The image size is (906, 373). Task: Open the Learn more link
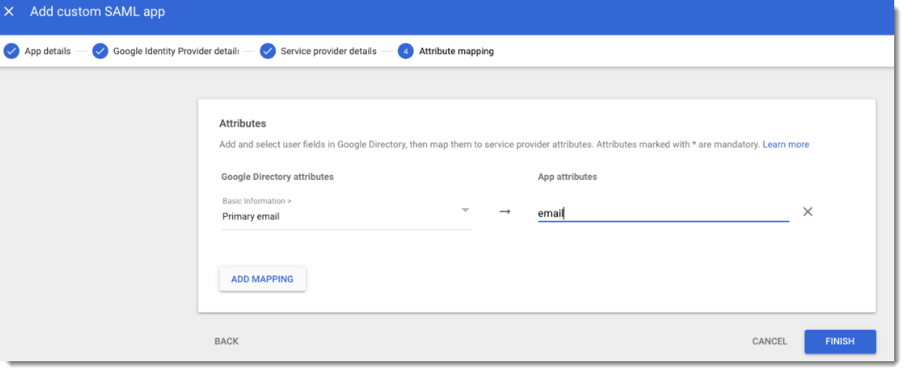click(x=786, y=144)
